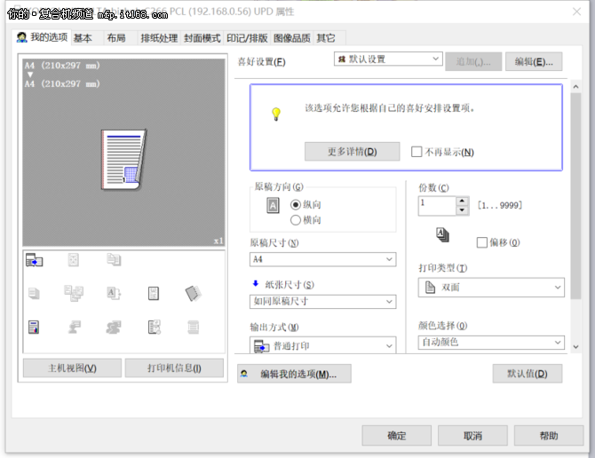Open the 颜色选择 自动颜色 dropdown
This screenshot has height=458, width=595.
point(490,343)
